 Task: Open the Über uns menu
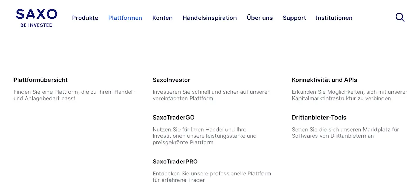coord(260,18)
